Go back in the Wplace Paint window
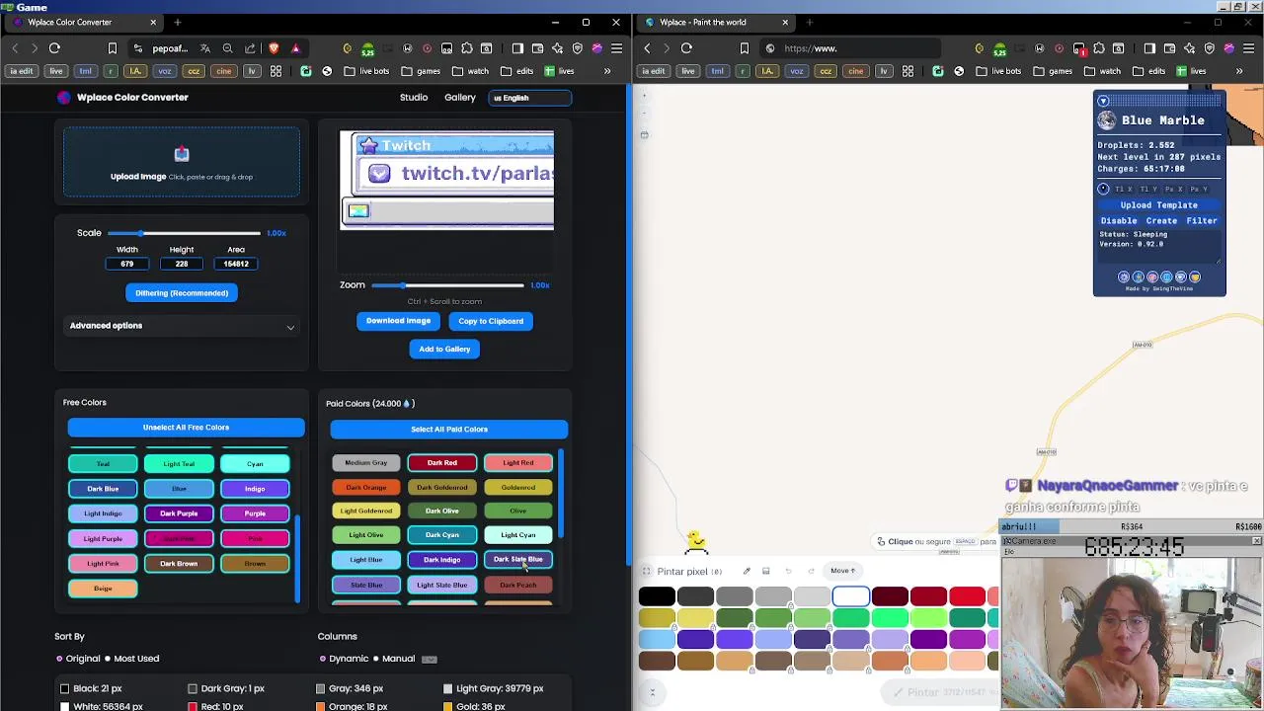Screen dimensions: 1264x711 (647, 48)
